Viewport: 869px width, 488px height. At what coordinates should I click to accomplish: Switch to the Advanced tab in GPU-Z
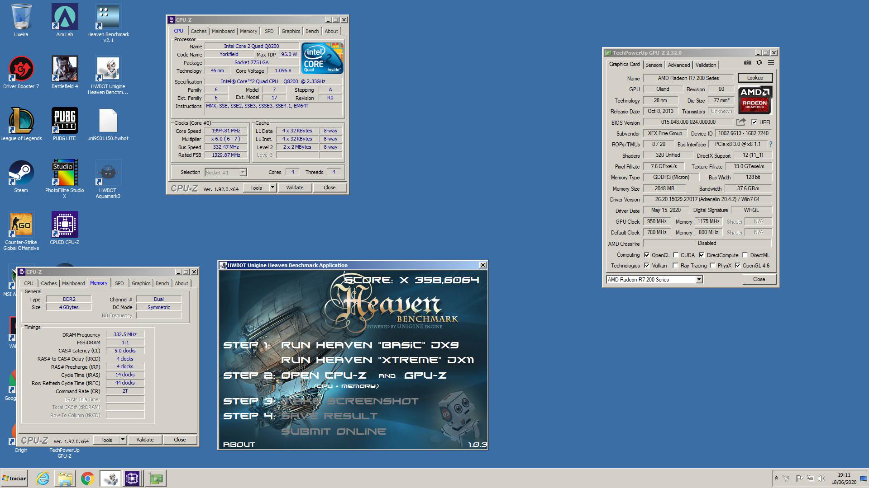click(x=679, y=65)
